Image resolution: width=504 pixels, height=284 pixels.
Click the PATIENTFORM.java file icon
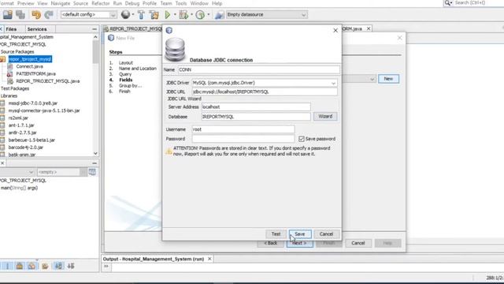10,73
